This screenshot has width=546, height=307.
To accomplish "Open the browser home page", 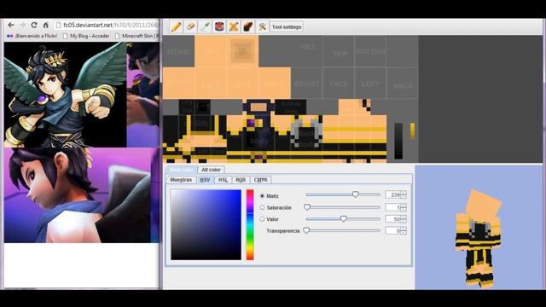I will (45, 25).
